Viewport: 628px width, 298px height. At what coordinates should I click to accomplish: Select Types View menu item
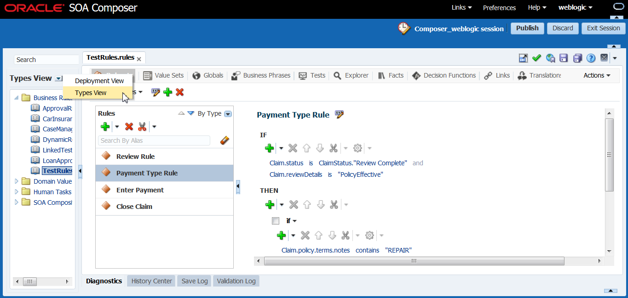98,93
